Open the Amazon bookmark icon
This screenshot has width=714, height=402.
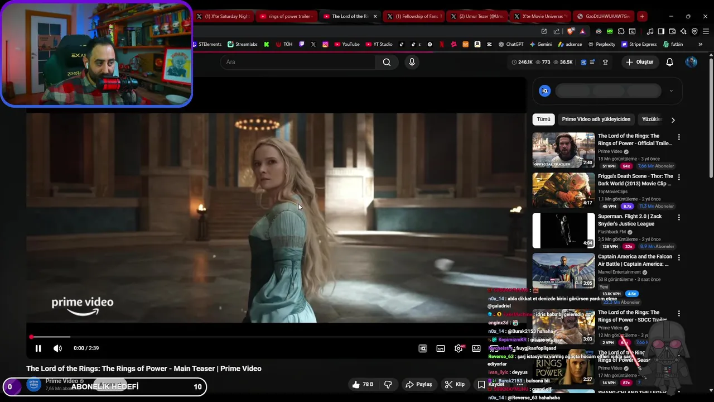pos(477,44)
